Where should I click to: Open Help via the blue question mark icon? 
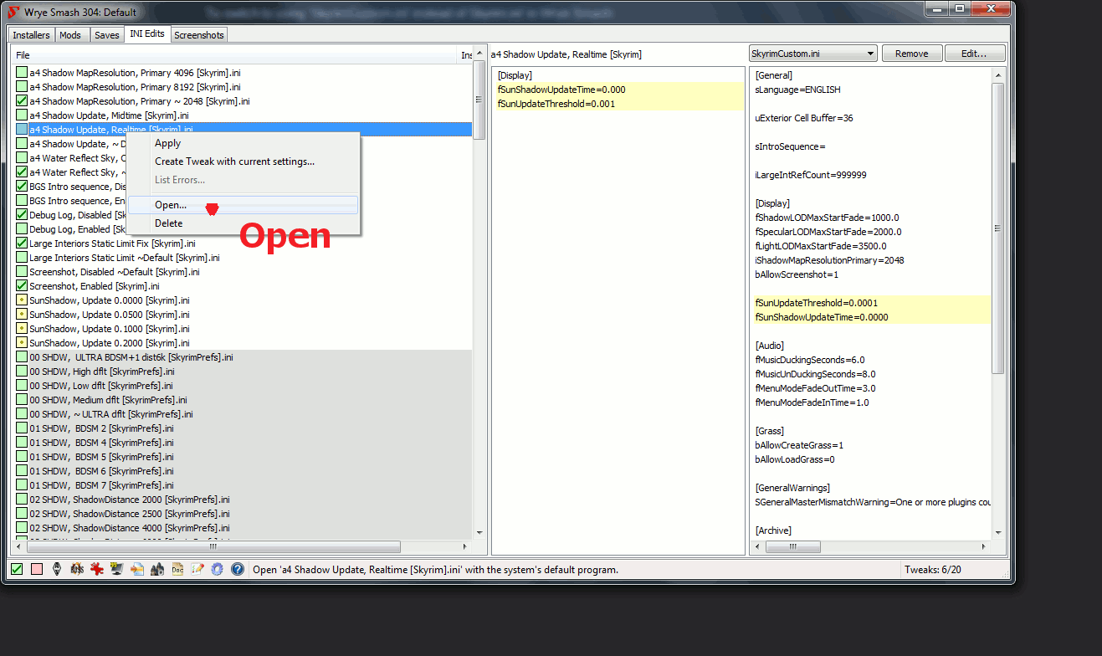click(238, 569)
